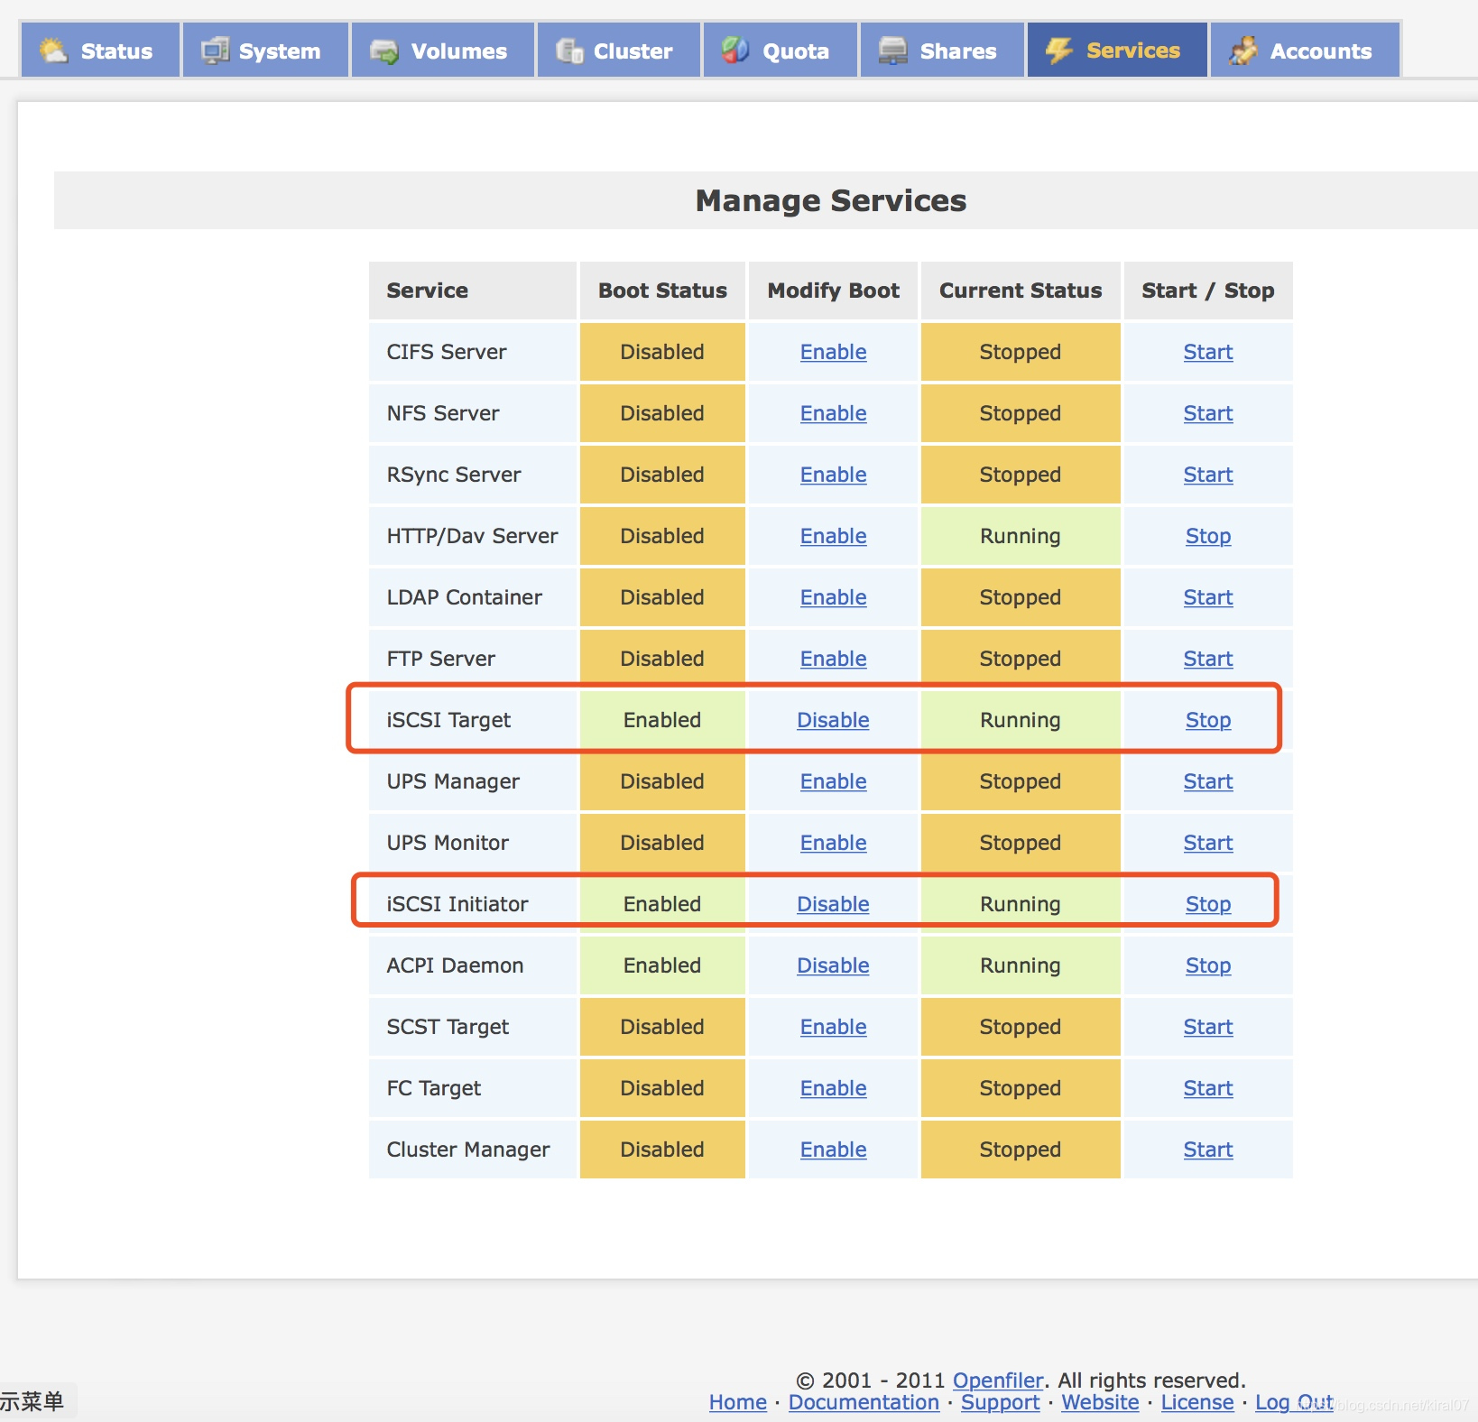Go to the Volumes tab
The width and height of the screenshot is (1478, 1422).
(x=443, y=51)
